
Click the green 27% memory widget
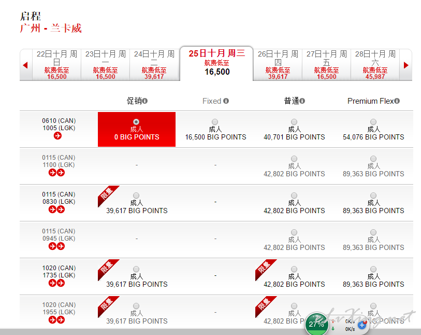click(x=316, y=324)
